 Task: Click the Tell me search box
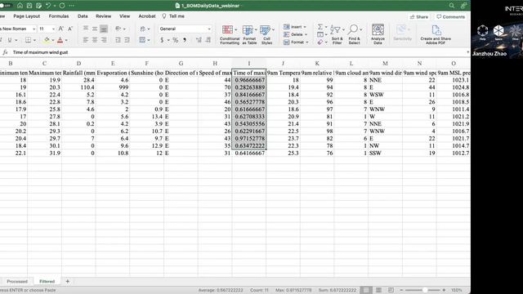(x=173, y=16)
